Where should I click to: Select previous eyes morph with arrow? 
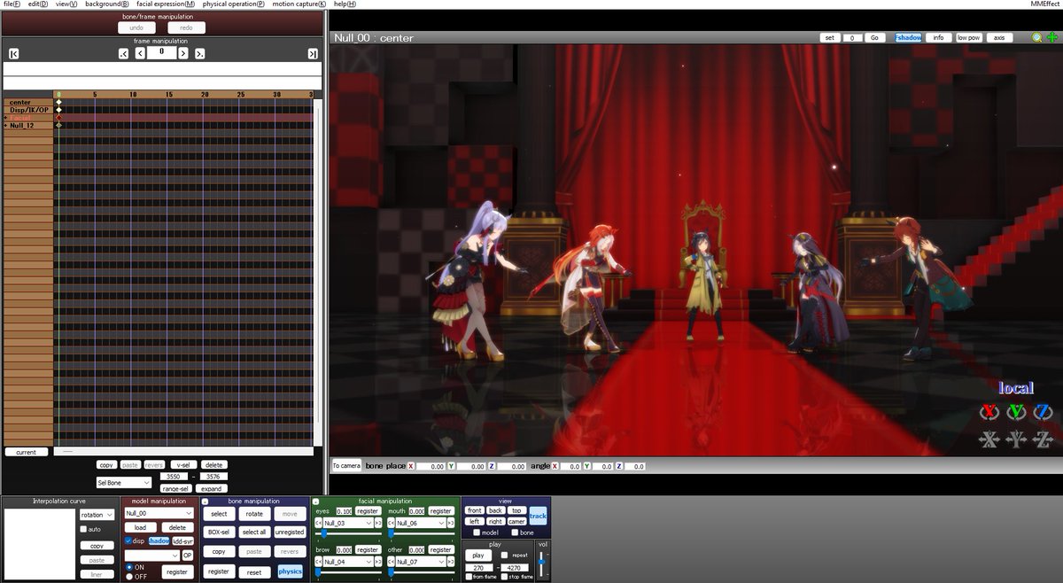pos(317,523)
